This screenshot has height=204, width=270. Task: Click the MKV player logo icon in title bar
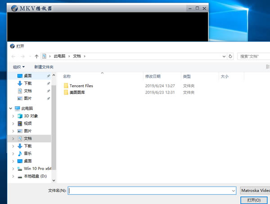[14, 8]
